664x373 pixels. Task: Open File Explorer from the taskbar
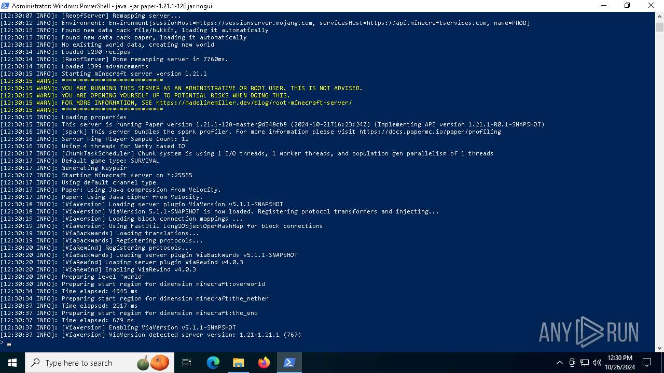click(239, 363)
